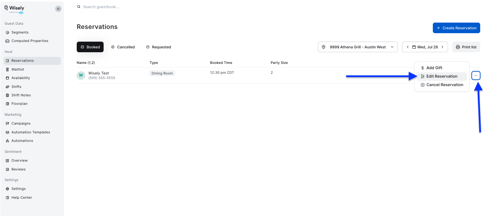Choose Edit Reservation from the menu
This screenshot has height=216, width=500.
coord(442,76)
